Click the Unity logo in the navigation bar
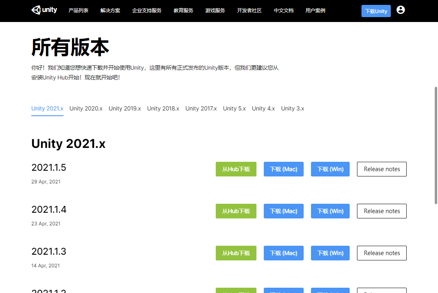This screenshot has height=293, width=438. 44,10
